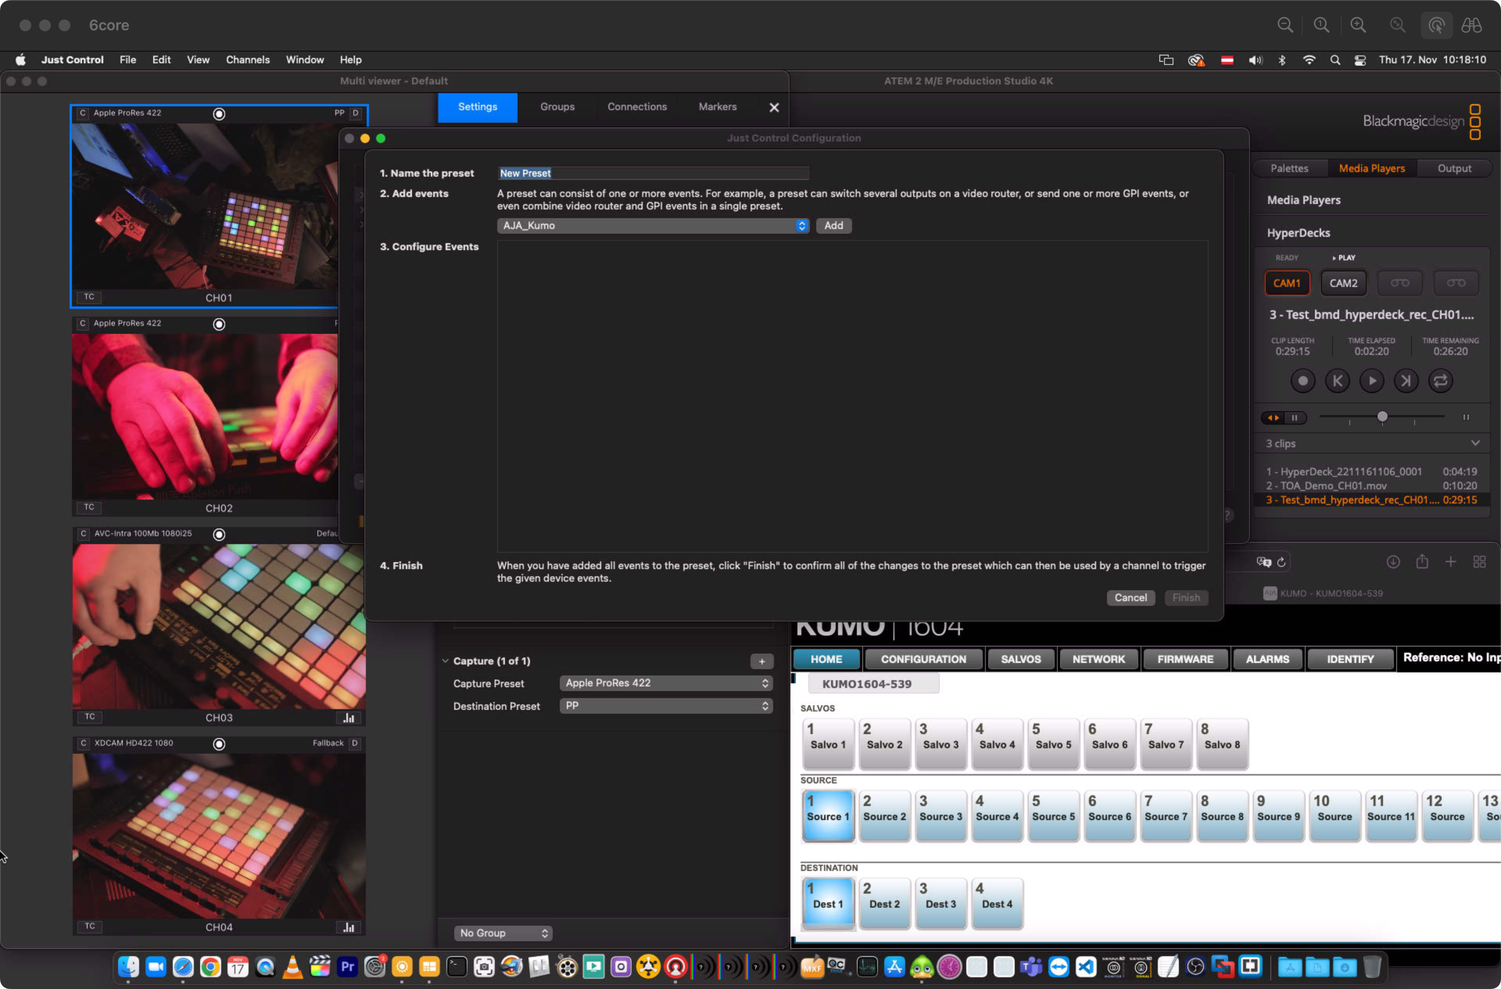Open the AJA_Kumo device dropdown
Image resolution: width=1501 pixels, height=989 pixels.
click(x=653, y=226)
